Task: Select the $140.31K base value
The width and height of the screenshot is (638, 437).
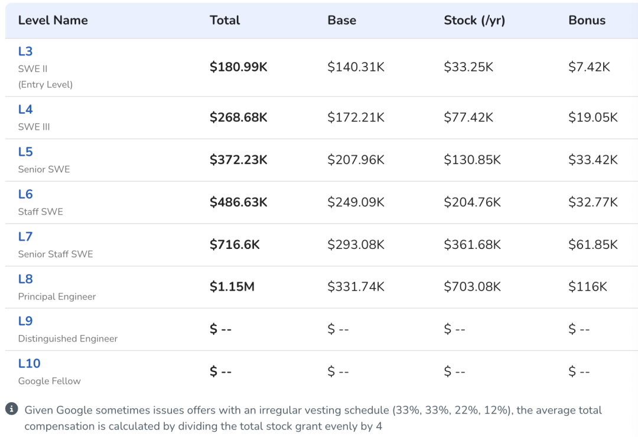Action: 356,67
